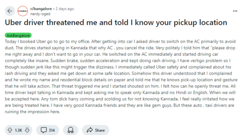Click the share arrow icon
240x135 pixels.
90,130
